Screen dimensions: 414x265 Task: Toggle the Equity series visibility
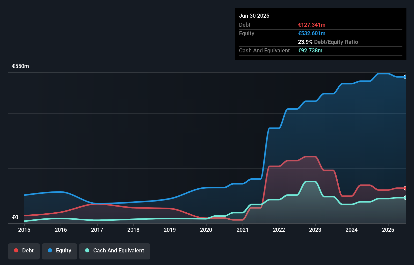pos(60,251)
